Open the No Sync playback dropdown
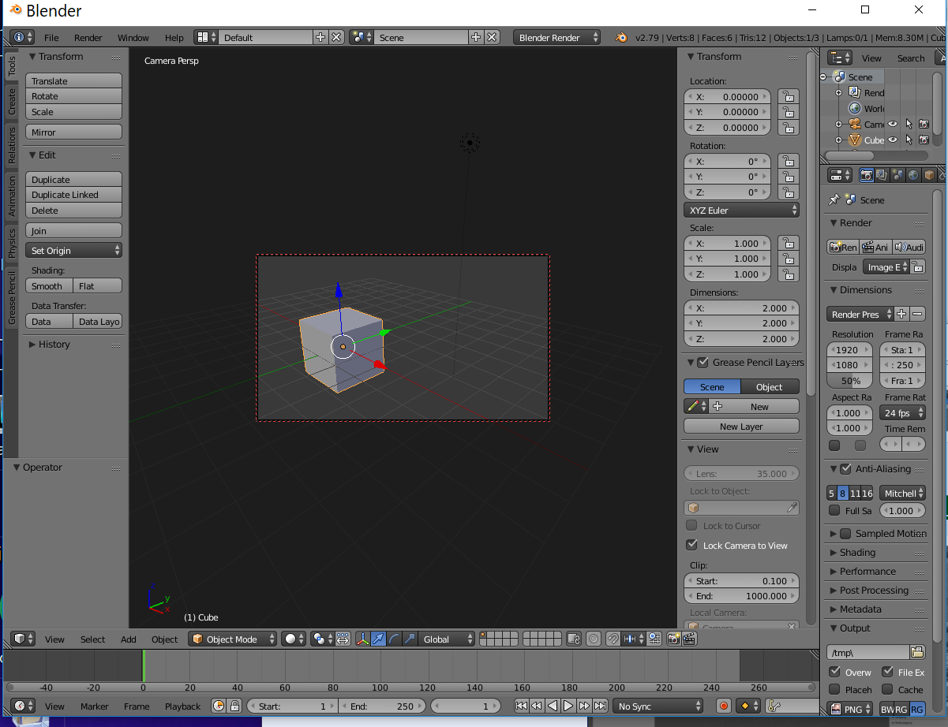Image resolution: width=948 pixels, height=727 pixels. coord(658,706)
